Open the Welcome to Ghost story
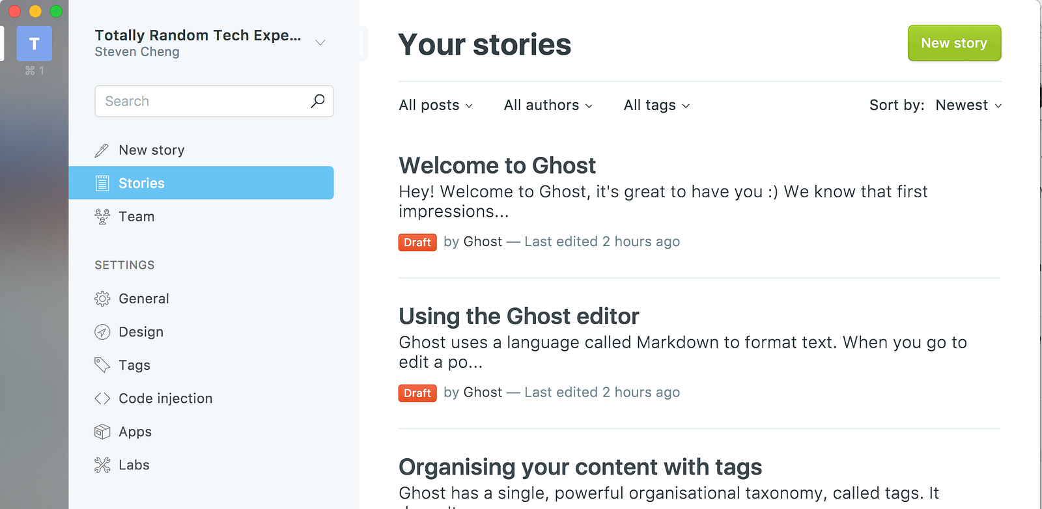The height and width of the screenshot is (509, 1042). coord(497,166)
